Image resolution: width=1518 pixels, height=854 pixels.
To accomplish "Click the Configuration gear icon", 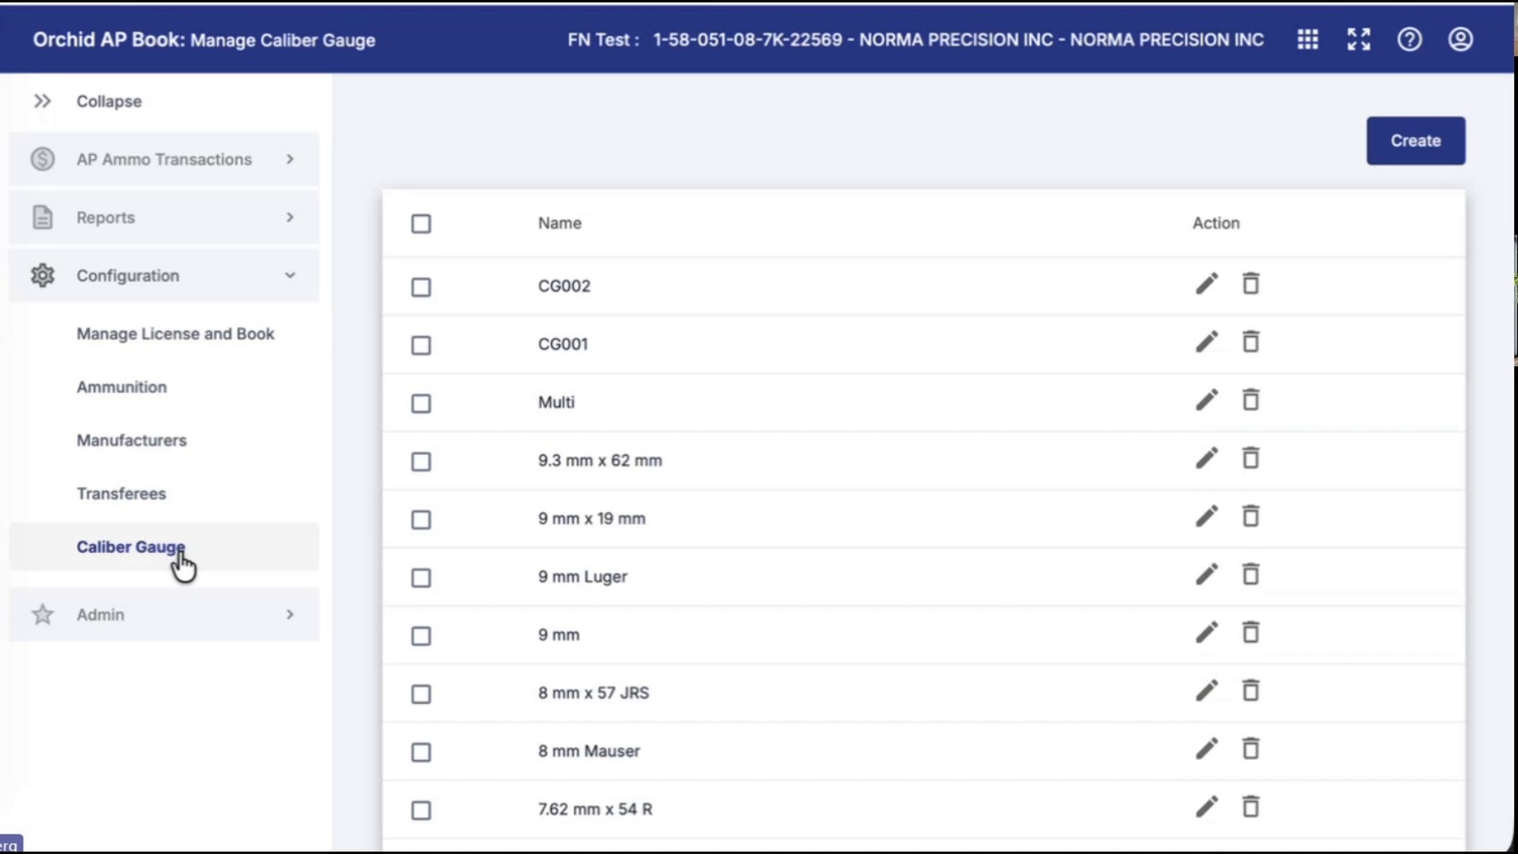I will pyautogui.click(x=43, y=275).
